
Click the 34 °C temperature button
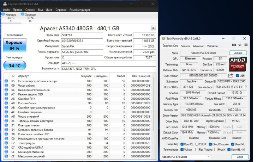14,66
